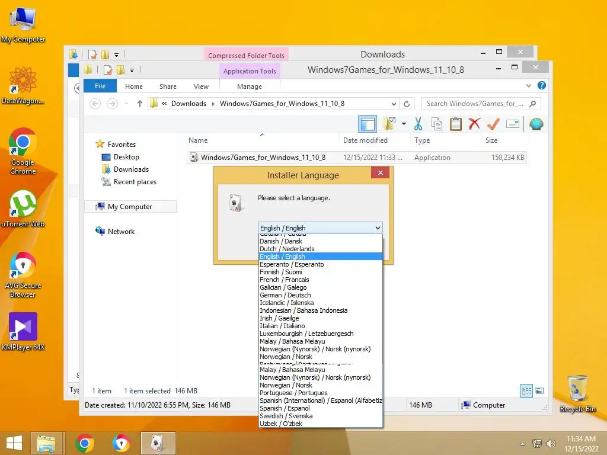Go up one folder level arrow
The height and width of the screenshot is (455, 607).
click(140, 104)
